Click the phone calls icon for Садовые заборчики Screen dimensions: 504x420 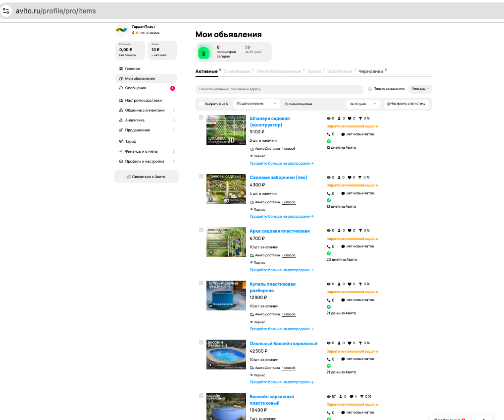coord(329,193)
